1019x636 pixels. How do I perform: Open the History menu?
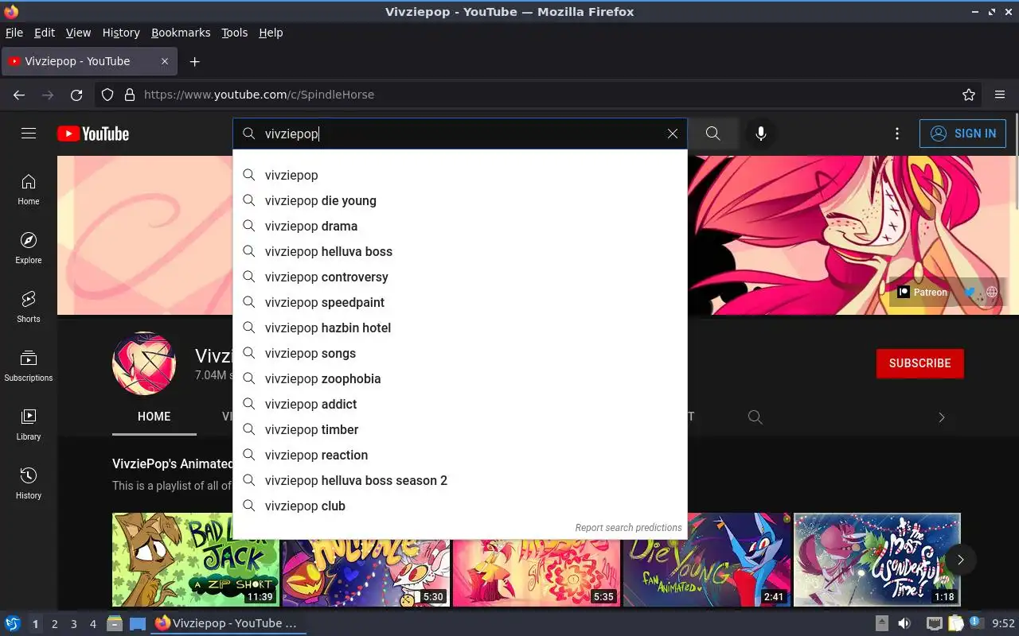[x=121, y=33]
